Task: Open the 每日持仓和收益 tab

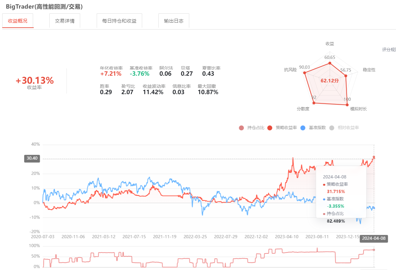Action: click(x=119, y=21)
